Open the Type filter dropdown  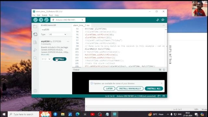[x=58, y=34]
